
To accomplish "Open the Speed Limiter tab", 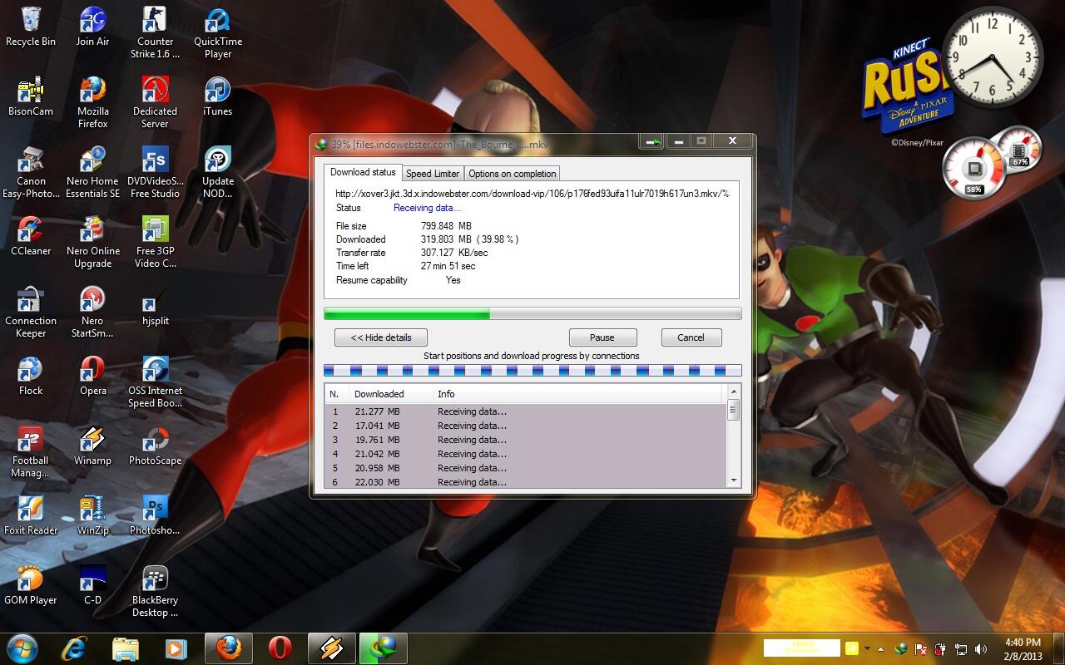I will (x=433, y=174).
